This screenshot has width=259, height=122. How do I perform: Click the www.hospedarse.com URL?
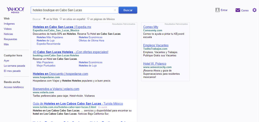point(46,77)
